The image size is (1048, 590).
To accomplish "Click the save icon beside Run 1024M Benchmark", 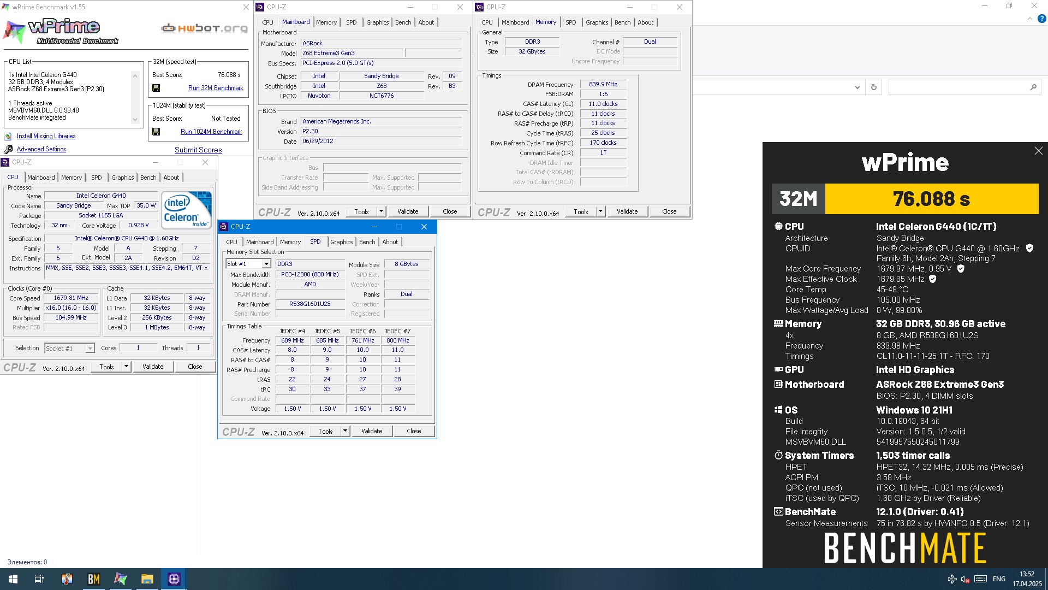I will click(x=156, y=132).
